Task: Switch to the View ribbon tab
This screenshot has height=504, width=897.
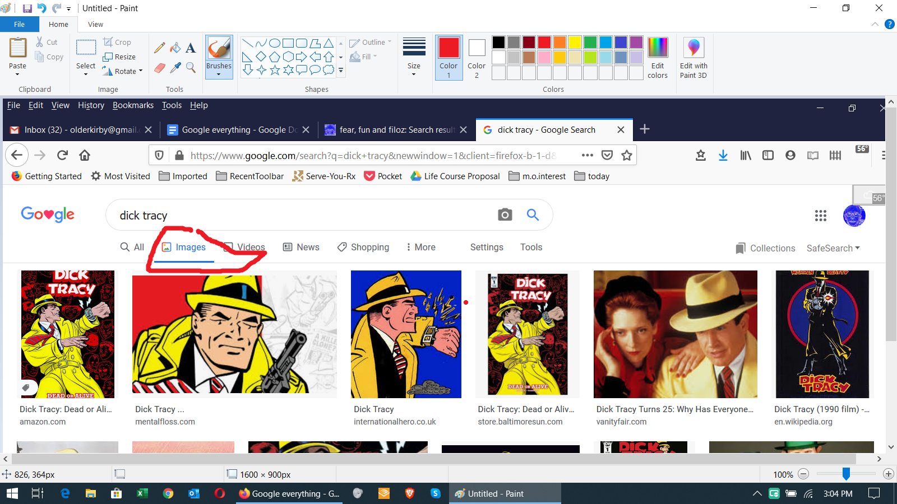Action: (96, 24)
